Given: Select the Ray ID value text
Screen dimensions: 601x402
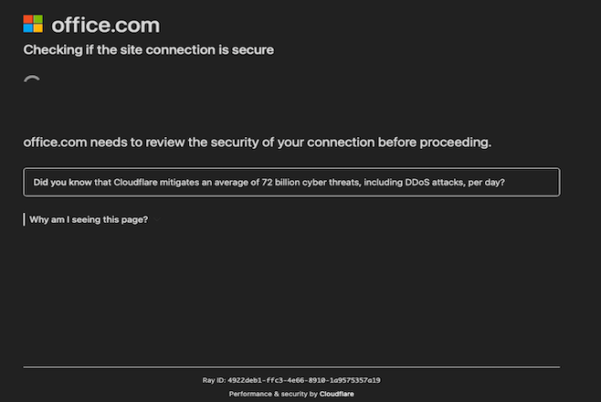Looking at the screenshot, I should click(304, 380).
